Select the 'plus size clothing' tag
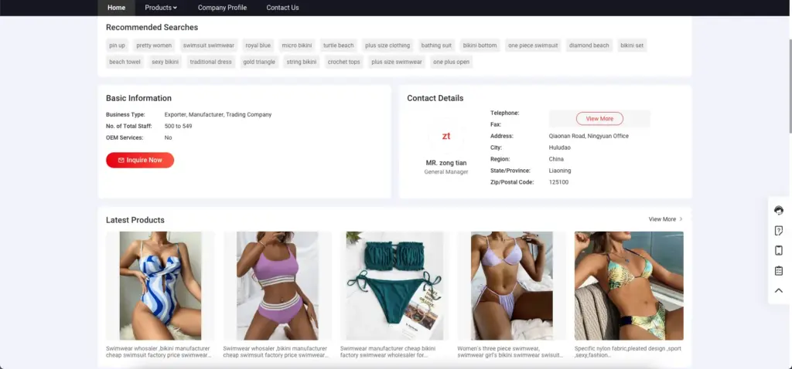The image size is (792, 369). pyautogui.click(x=387, y=46)
